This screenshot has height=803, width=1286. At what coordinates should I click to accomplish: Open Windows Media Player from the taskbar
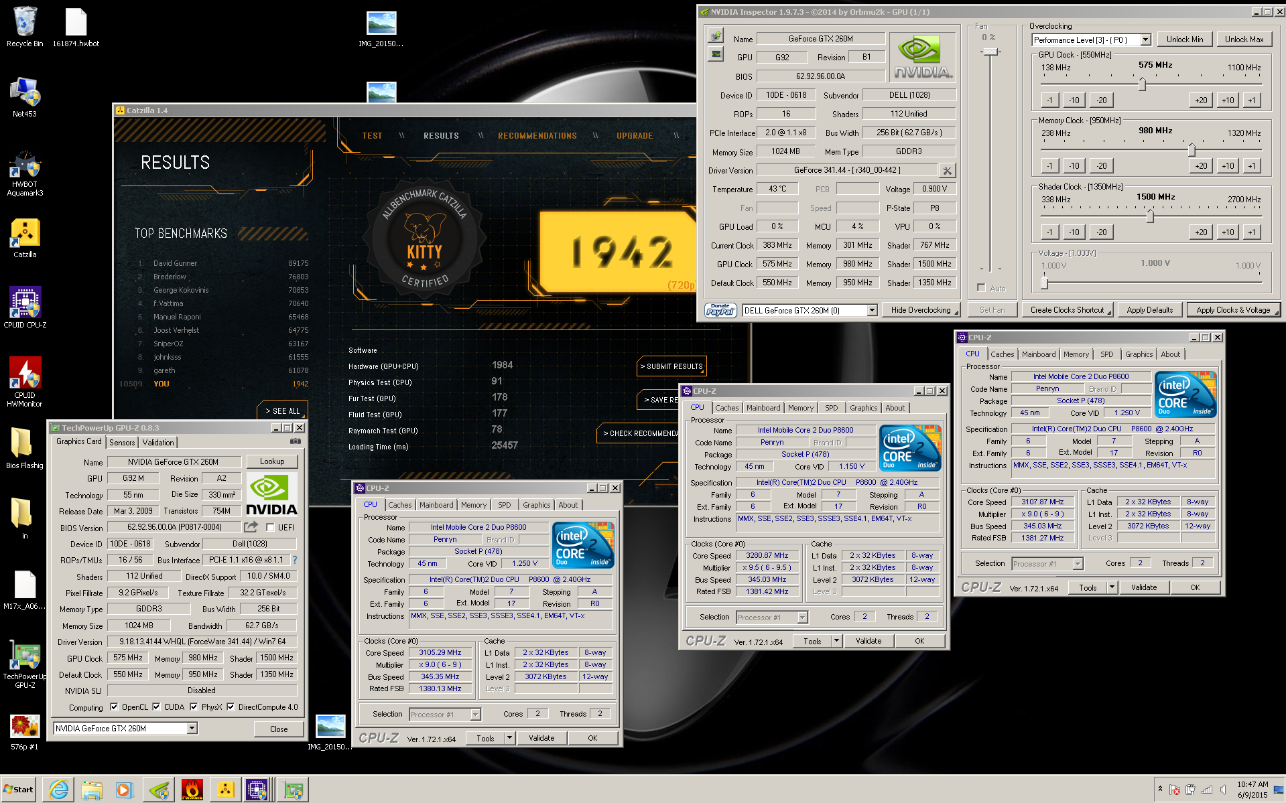click(x=124, y=790)
